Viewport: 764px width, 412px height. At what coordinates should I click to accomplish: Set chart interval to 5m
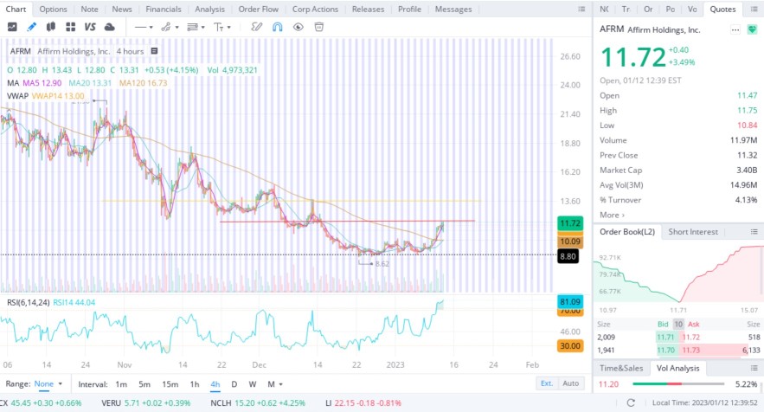pyautogui.click(x=144, y=384)
